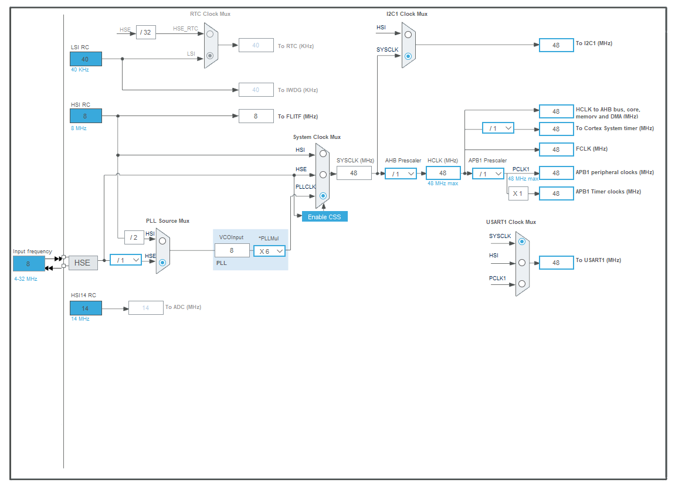Screen dimensions: 675x486
Task: Click the Enable CSS button
Action: [324, 216]
